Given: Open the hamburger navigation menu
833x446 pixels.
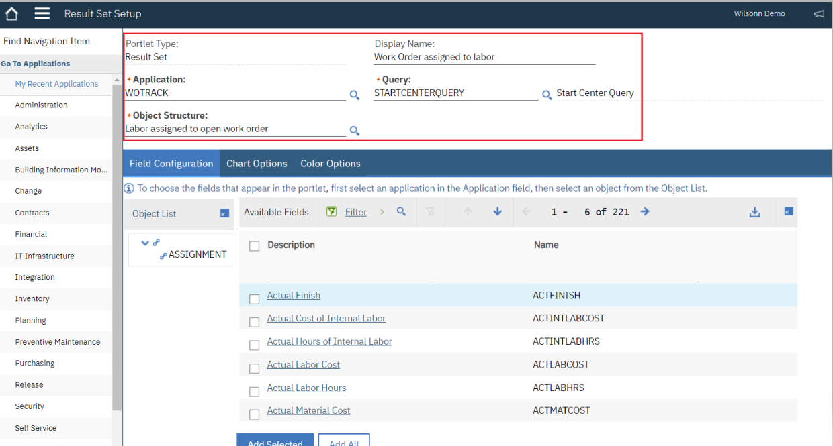Looking at the screenshot, I should [x=42, y=13].
